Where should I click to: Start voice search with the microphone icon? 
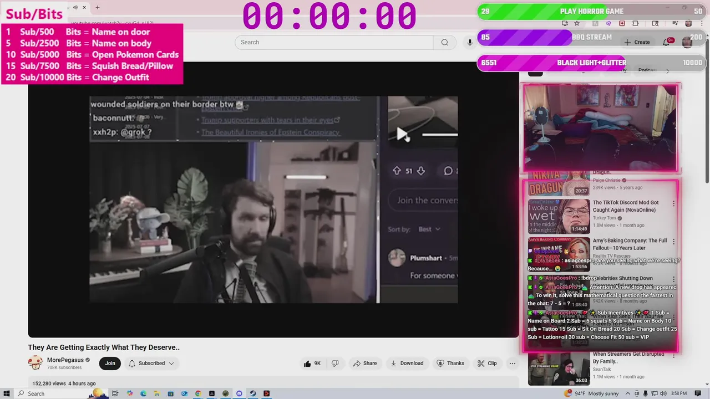point(470,42)
